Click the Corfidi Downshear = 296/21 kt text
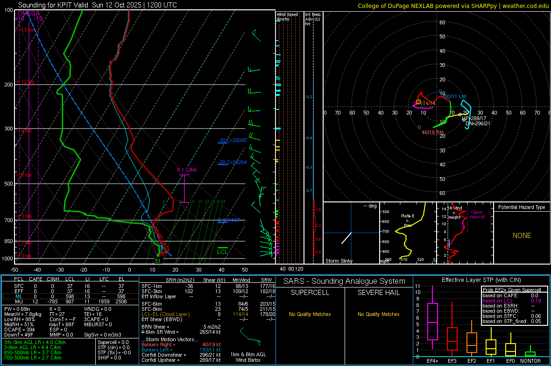Viewport: 551px width, 366px height. click(x=181, y=355)
